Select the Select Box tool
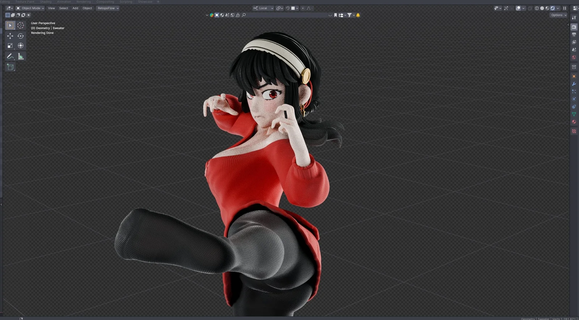This screenshot has height=320, width=579. tap(10, 25)
